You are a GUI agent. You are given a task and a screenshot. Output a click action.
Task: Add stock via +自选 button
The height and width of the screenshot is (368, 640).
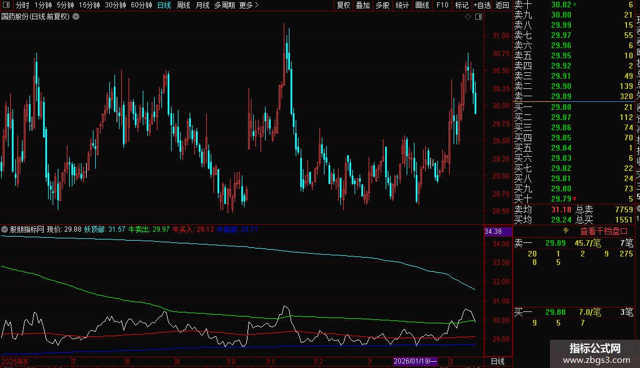482,5
